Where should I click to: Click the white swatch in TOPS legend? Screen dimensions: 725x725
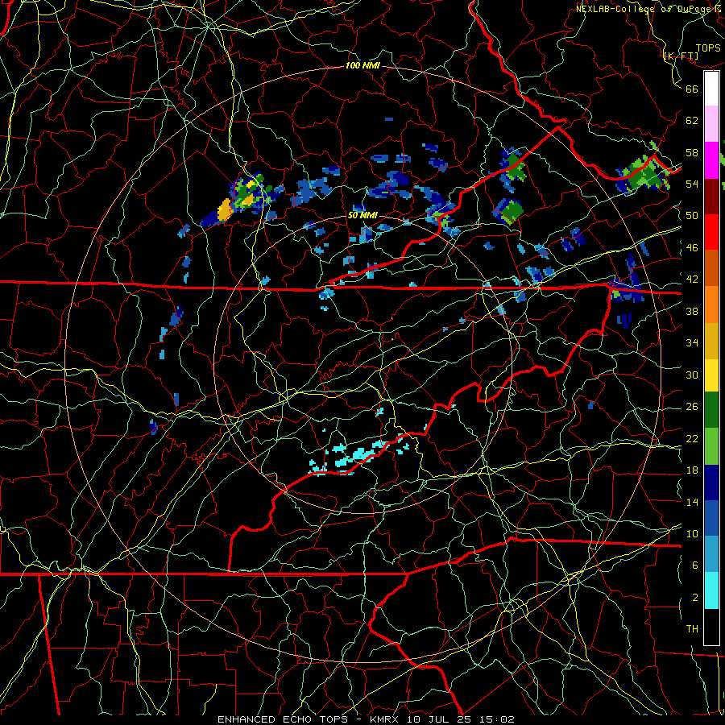pyautogui.click(x=711, y=89)
